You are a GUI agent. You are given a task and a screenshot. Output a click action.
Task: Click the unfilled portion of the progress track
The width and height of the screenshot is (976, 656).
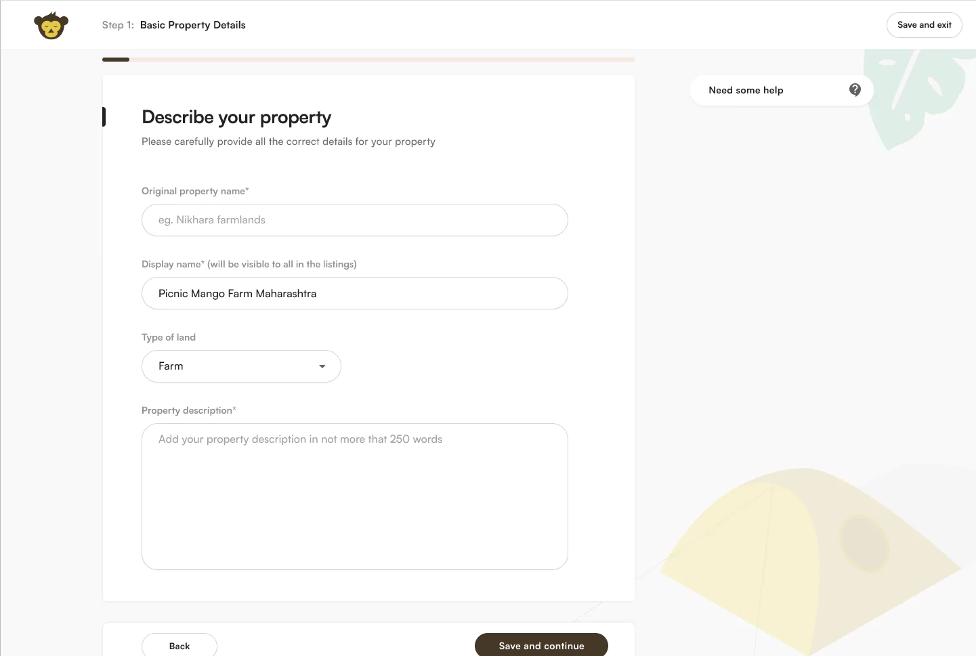(381, 60)
